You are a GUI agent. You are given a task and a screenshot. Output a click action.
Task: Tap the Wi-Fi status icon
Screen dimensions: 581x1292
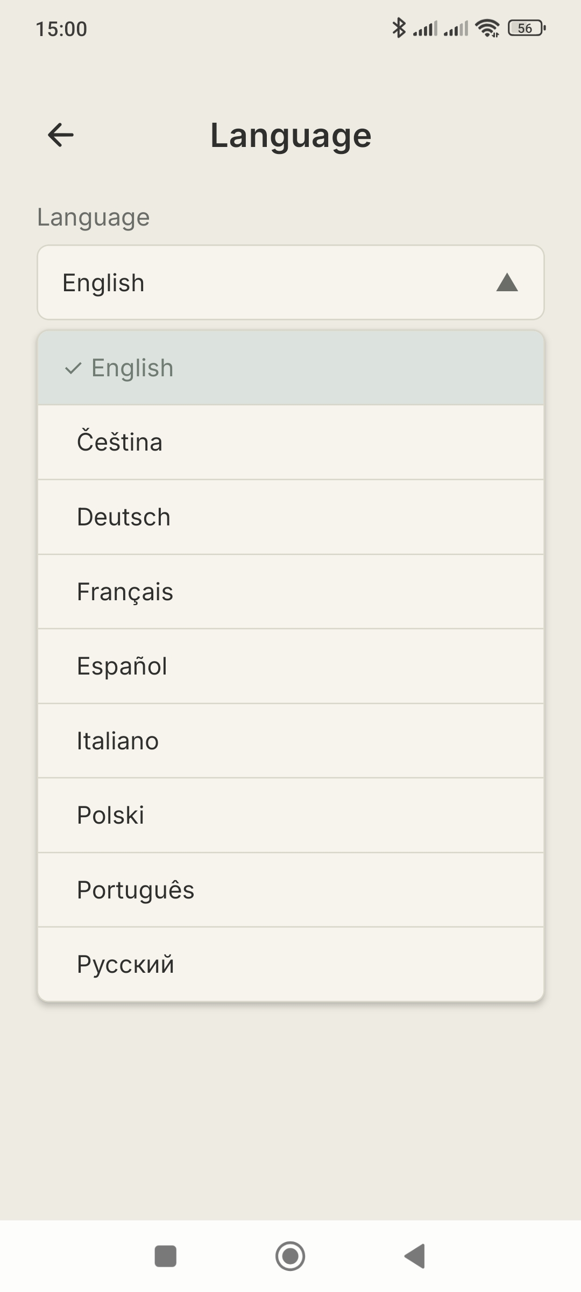click(487, 28)
